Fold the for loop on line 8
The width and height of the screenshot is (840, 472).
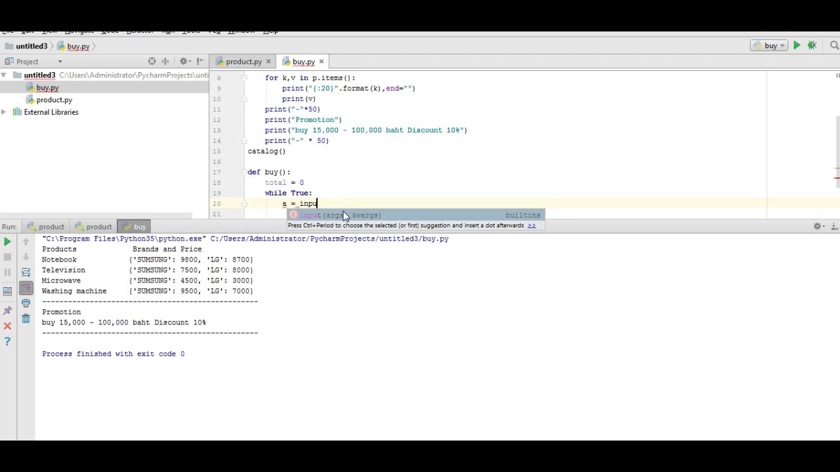click(x=243, y=78)
